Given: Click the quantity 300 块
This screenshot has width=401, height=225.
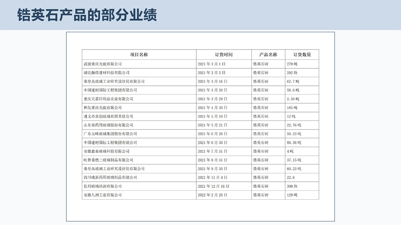Looking at the screenshot, I should pyautogui.click(x=292, y=186).
